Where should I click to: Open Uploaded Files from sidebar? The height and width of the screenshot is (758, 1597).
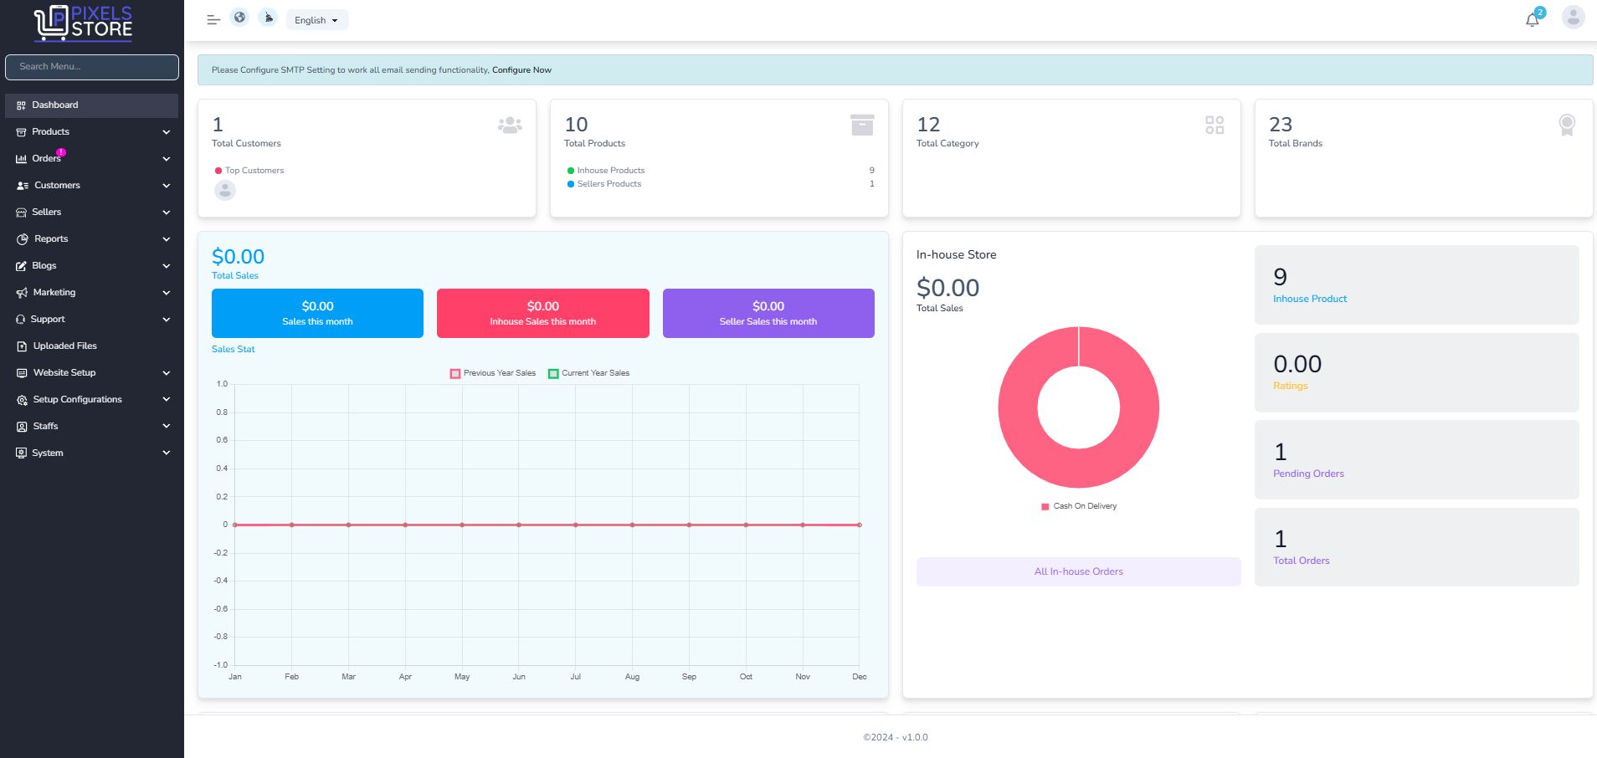click(64, 346)
